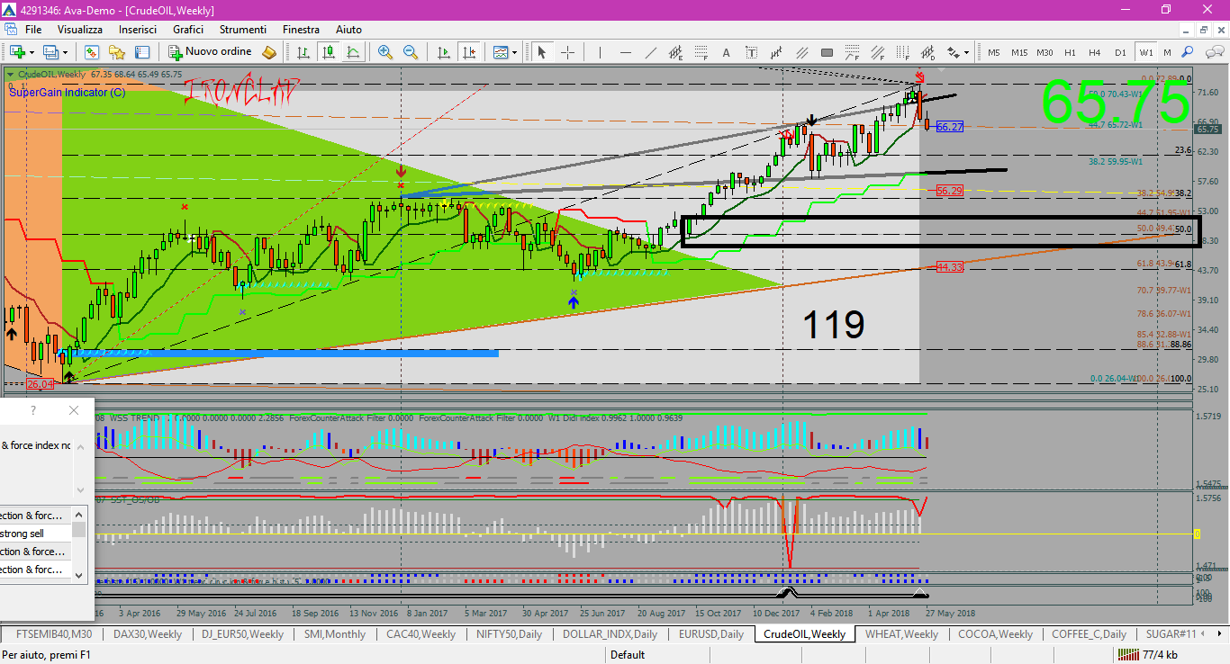The height and width of the screenshot is (664, 1230).
Task: Open the Grafici menu
Action: pos(188,30)
